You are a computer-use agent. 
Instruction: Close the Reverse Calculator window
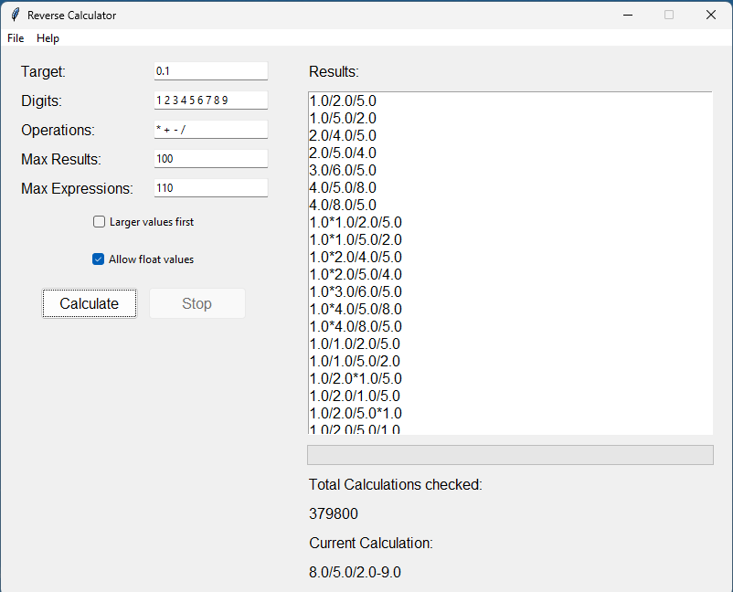click(710, 15)
